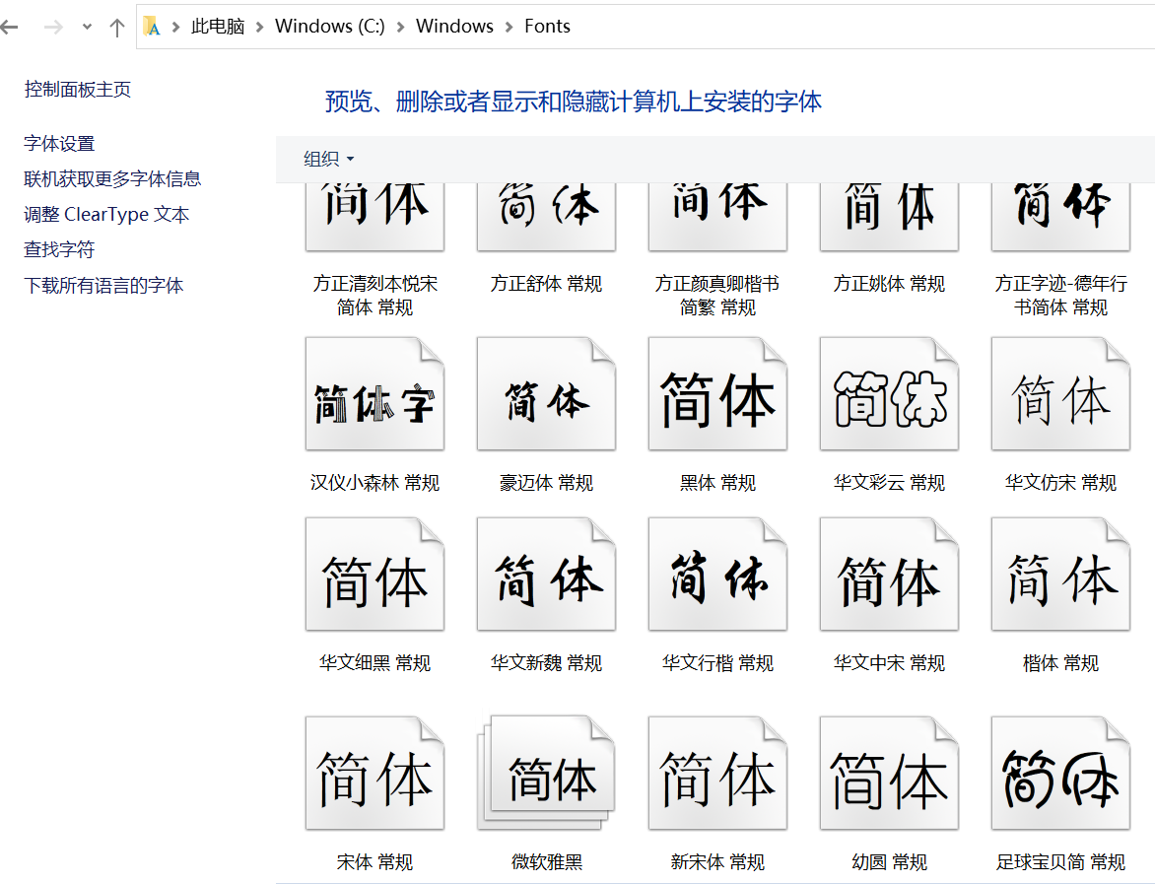Select the 华文细黑 常规 font icon
Image resolution: width=1155 pixels, height=884 pixels.
click(x=374, y=574)
